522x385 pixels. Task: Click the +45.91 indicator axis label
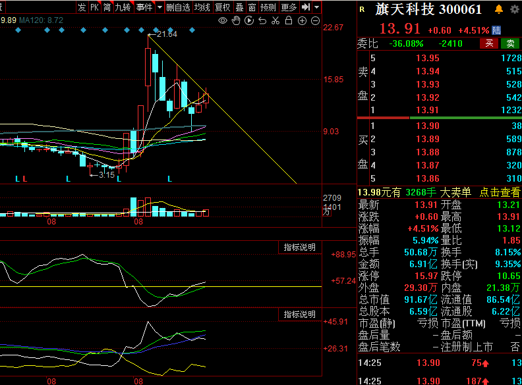pos(335,322)
